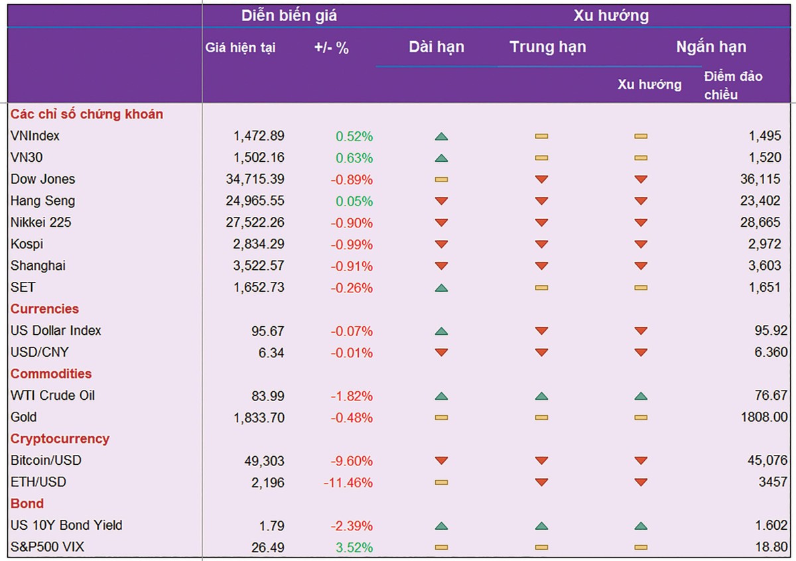Click the 'Shanghai' index name
Image resolution: width=796 pixels, height=561 pixels.
[x=38, y=266]
